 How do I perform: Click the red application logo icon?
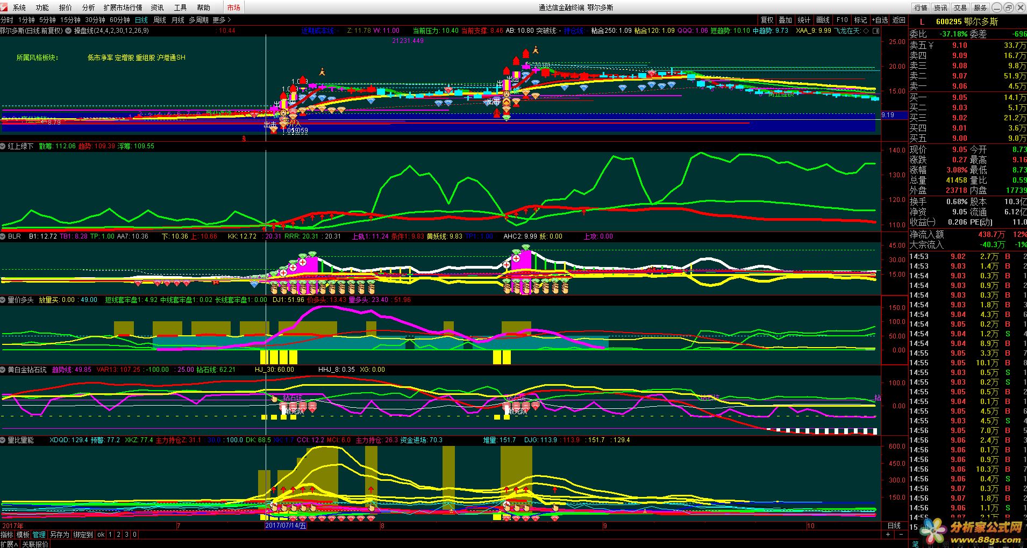coord(4,7)
